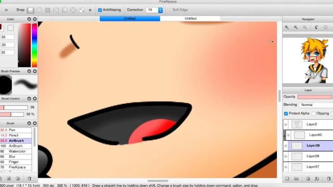Image resolution: width=333 pixels, height=187 pixels.
Task: Select the 28.9 AirBrush
Action: [x=16, y=141]
